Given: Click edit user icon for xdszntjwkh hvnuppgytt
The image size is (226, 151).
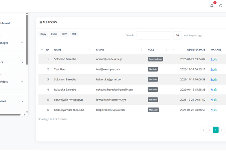Looking at the screenshot, I should click(x=212, y=100).
